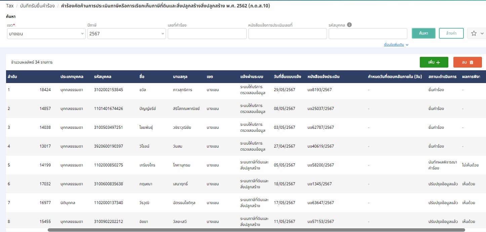486x232 pixels.
Task: Focus the หนังสือแจ้งการประเมินเลขที่ input field
Action: click(287, 34)
